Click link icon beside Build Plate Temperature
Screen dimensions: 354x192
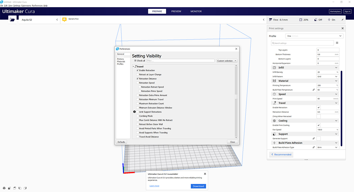click(x=314, y=90)
